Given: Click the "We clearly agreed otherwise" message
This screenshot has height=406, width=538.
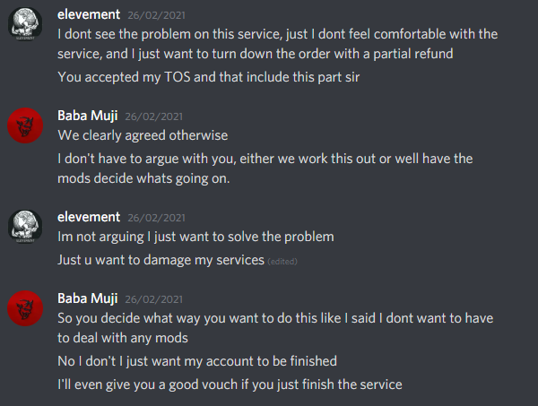Looking at the screenshot, I should point(143,136).
